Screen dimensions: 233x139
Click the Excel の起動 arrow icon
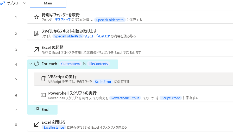36,50
